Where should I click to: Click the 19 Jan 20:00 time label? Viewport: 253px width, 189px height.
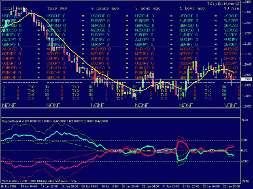[x=70, y=187]
